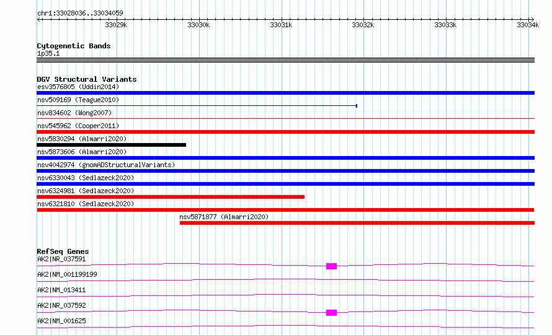Click the nsv834602 (Wong2007) thin red line

click(x=285, y=119)
